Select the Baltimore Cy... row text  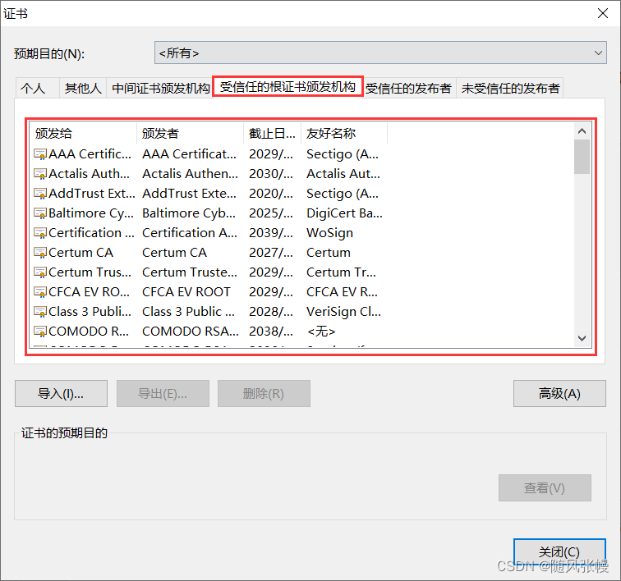[91, 213]
